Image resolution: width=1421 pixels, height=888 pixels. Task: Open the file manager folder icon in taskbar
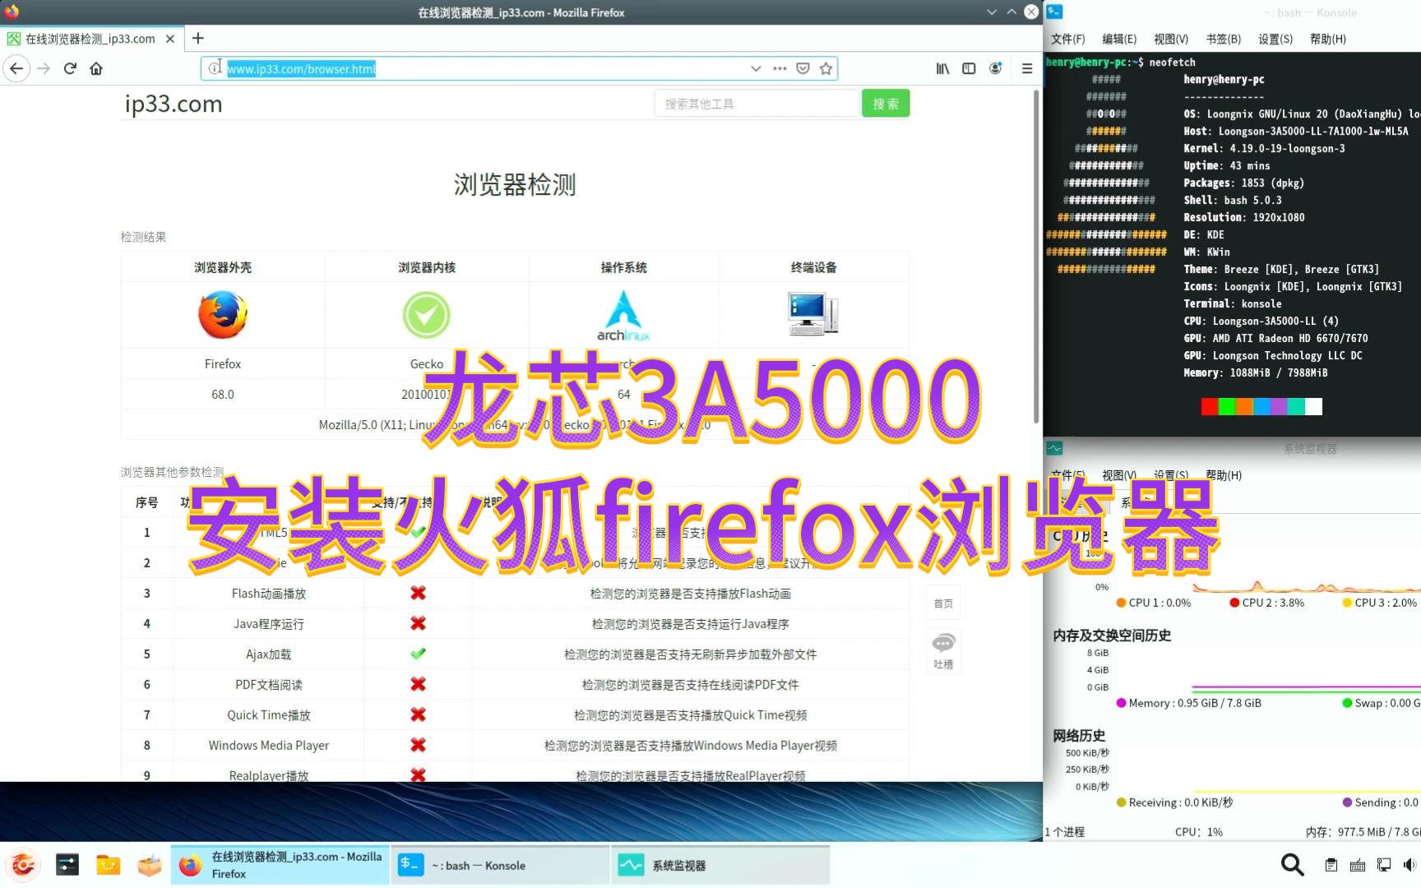(109, 865)
